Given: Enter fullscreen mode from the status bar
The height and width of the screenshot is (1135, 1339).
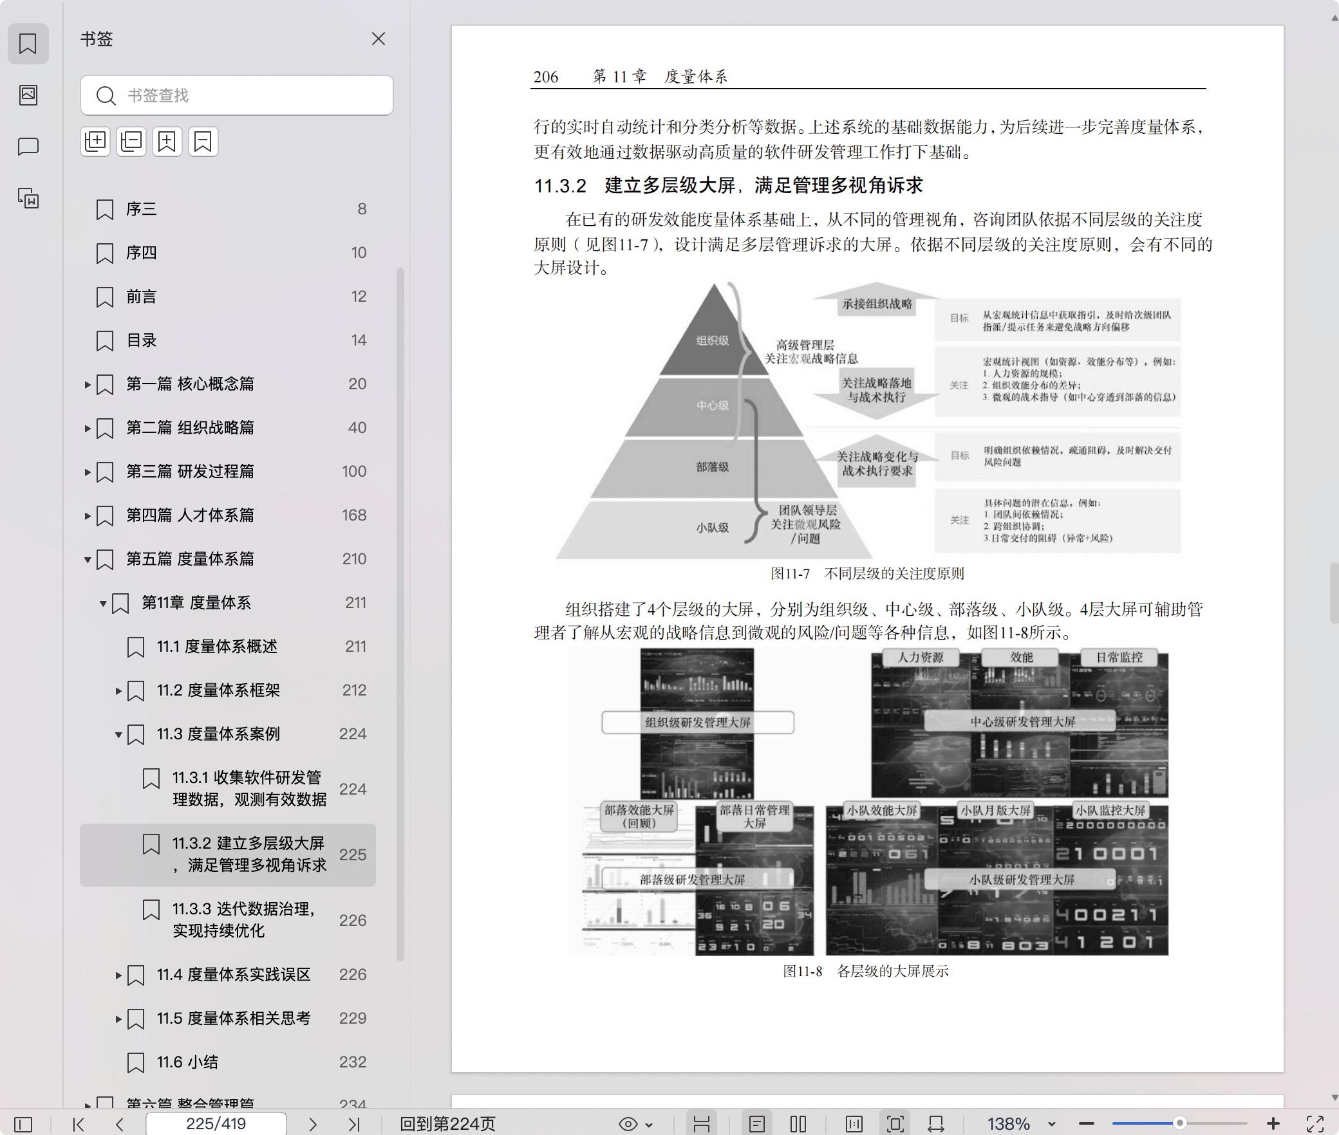Looking at the screenshot, I should [1315, 1124].
